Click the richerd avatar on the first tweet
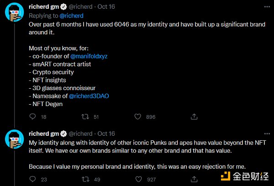This screenshot has width=274, height=186. click(x=13, y=14)
